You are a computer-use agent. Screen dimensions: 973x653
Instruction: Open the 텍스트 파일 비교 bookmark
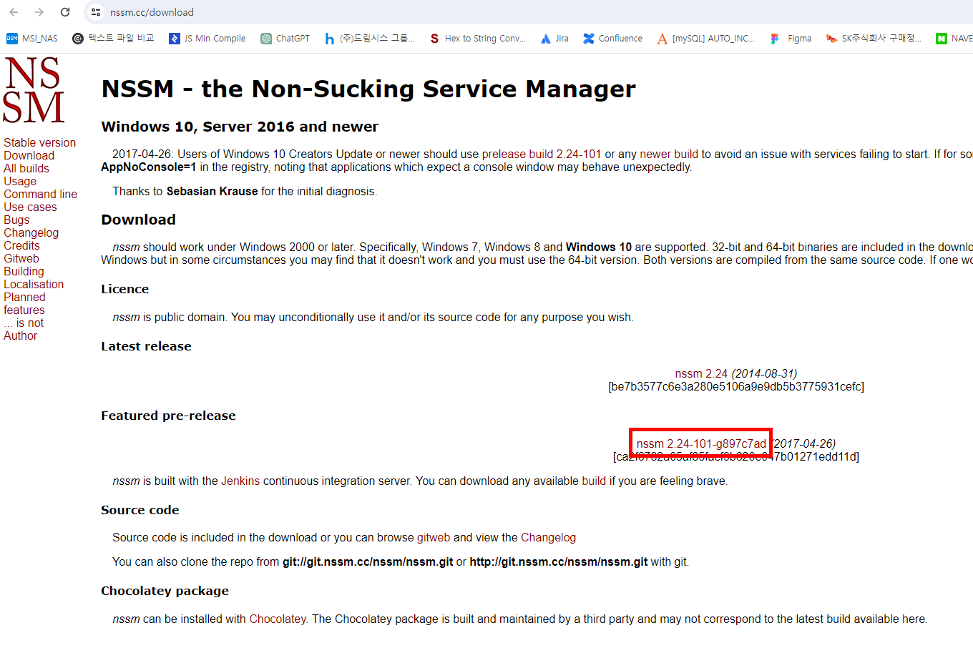click(113, 39)
